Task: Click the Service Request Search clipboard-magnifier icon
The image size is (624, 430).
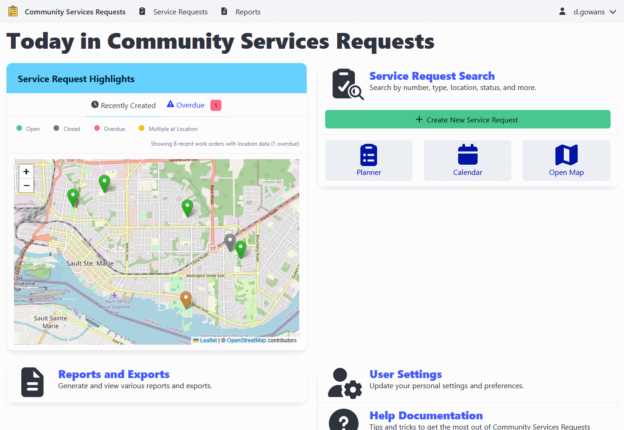Action: pyautogui.click(x=347, y=84)
